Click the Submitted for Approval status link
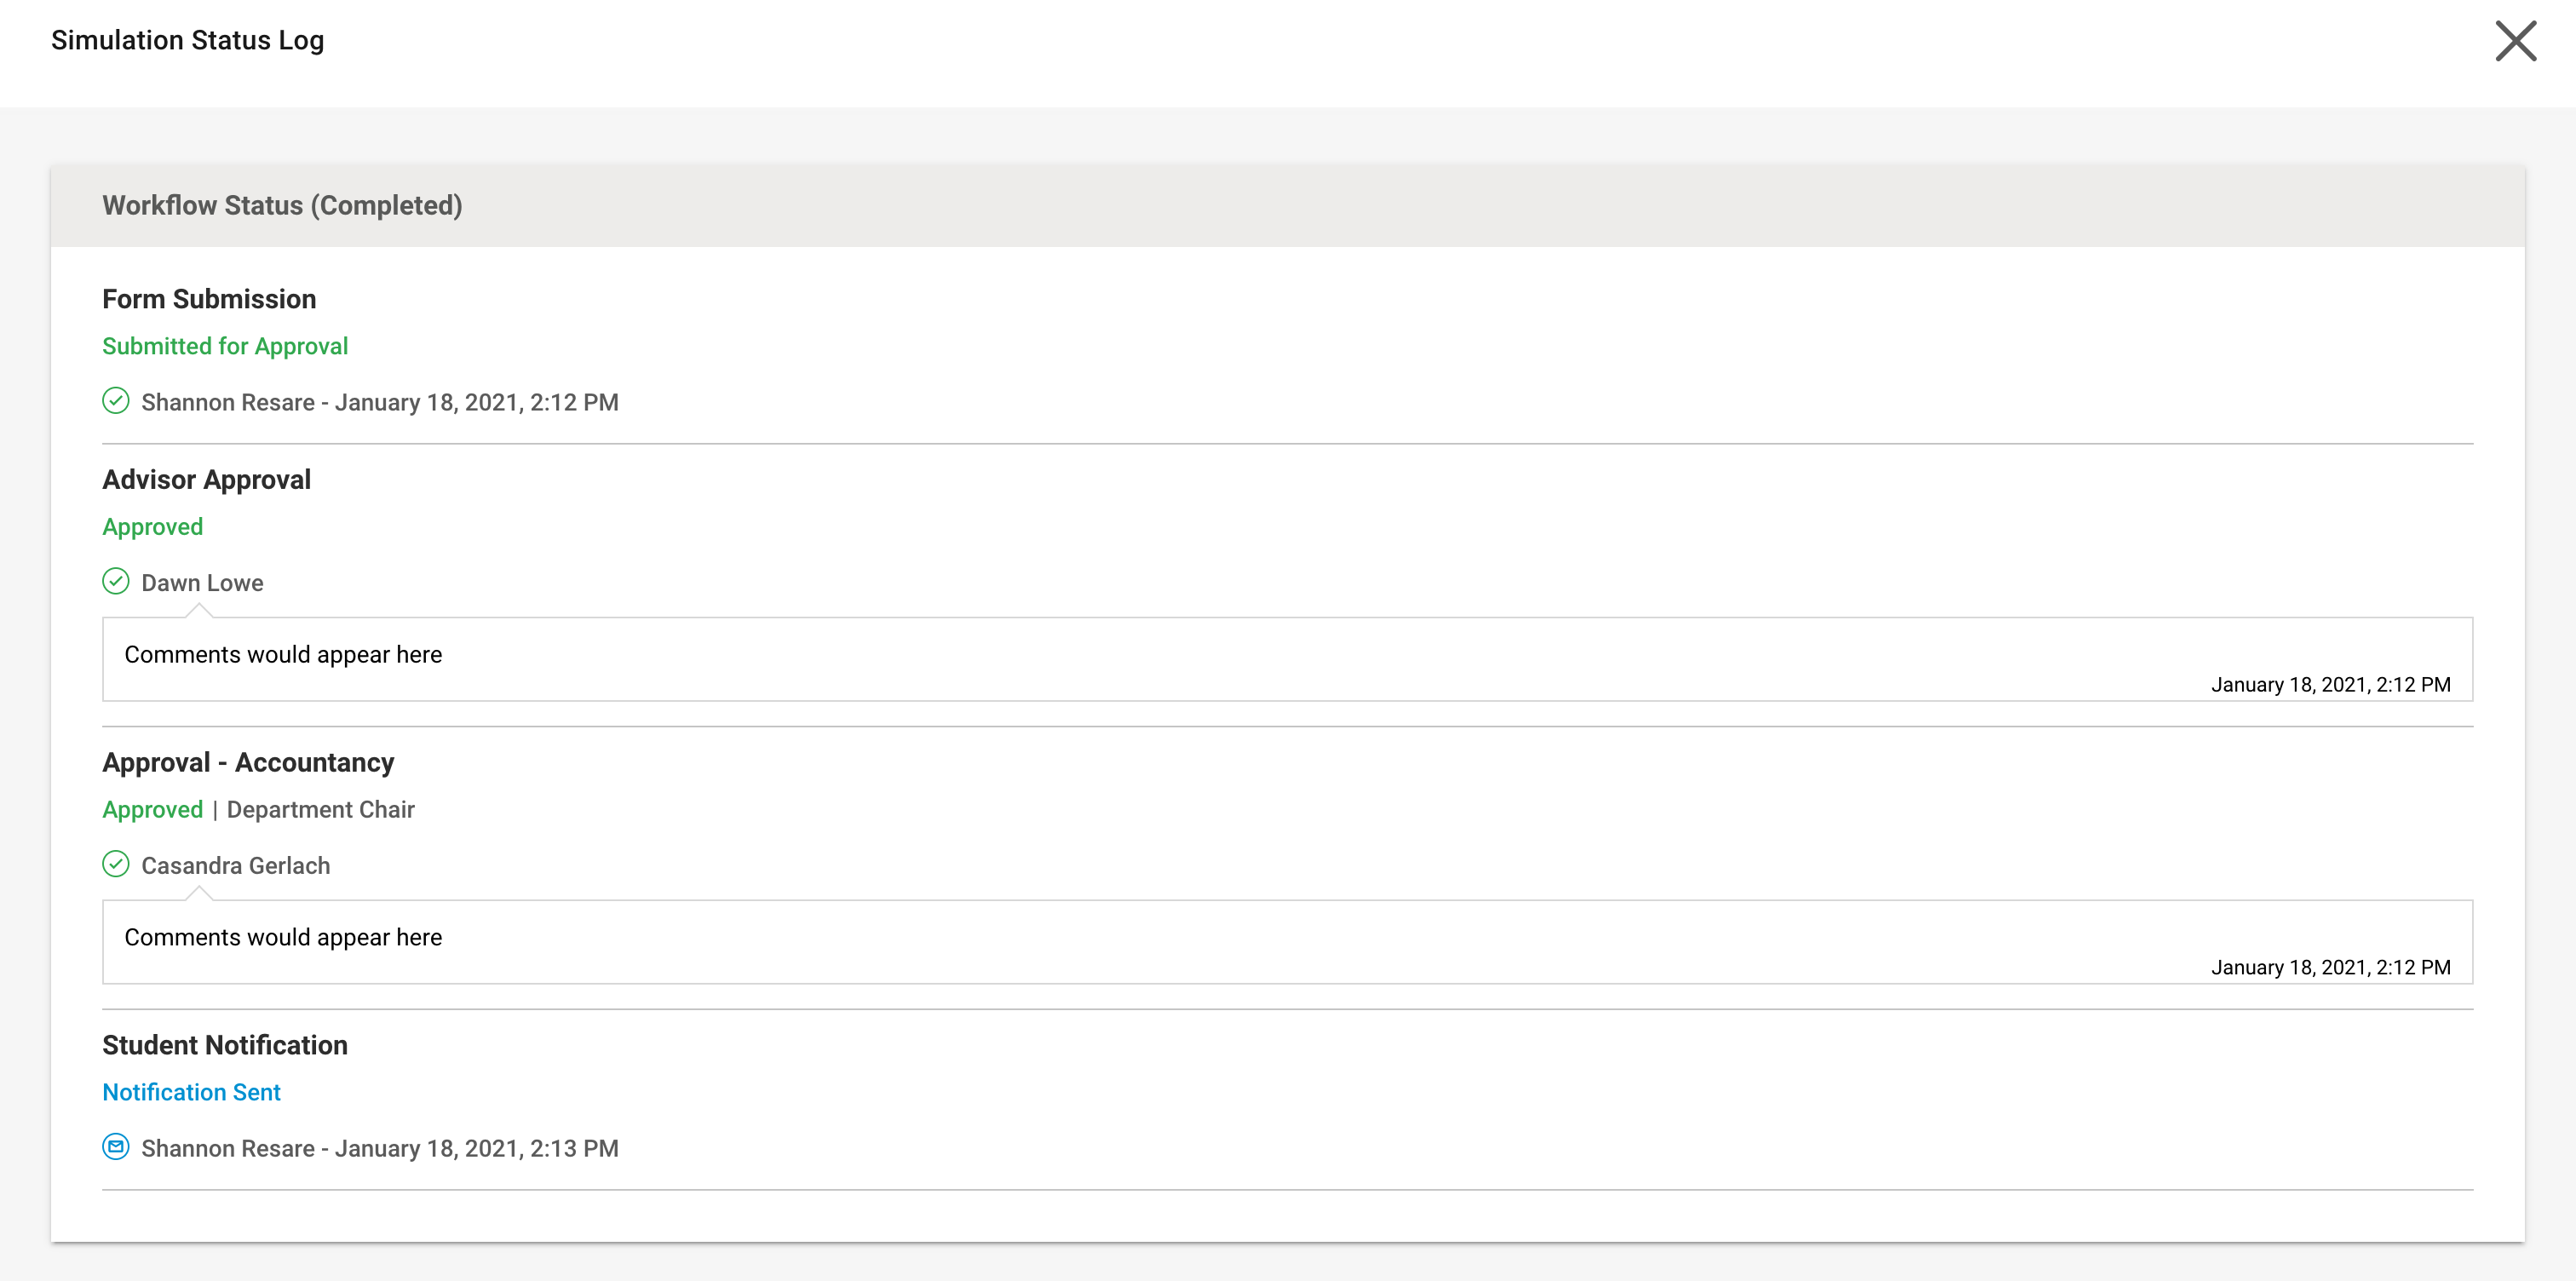 point(225,346)
